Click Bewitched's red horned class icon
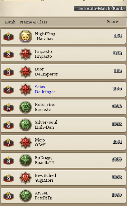This screenshot has width=127, height=206. (x=26, y=178)
